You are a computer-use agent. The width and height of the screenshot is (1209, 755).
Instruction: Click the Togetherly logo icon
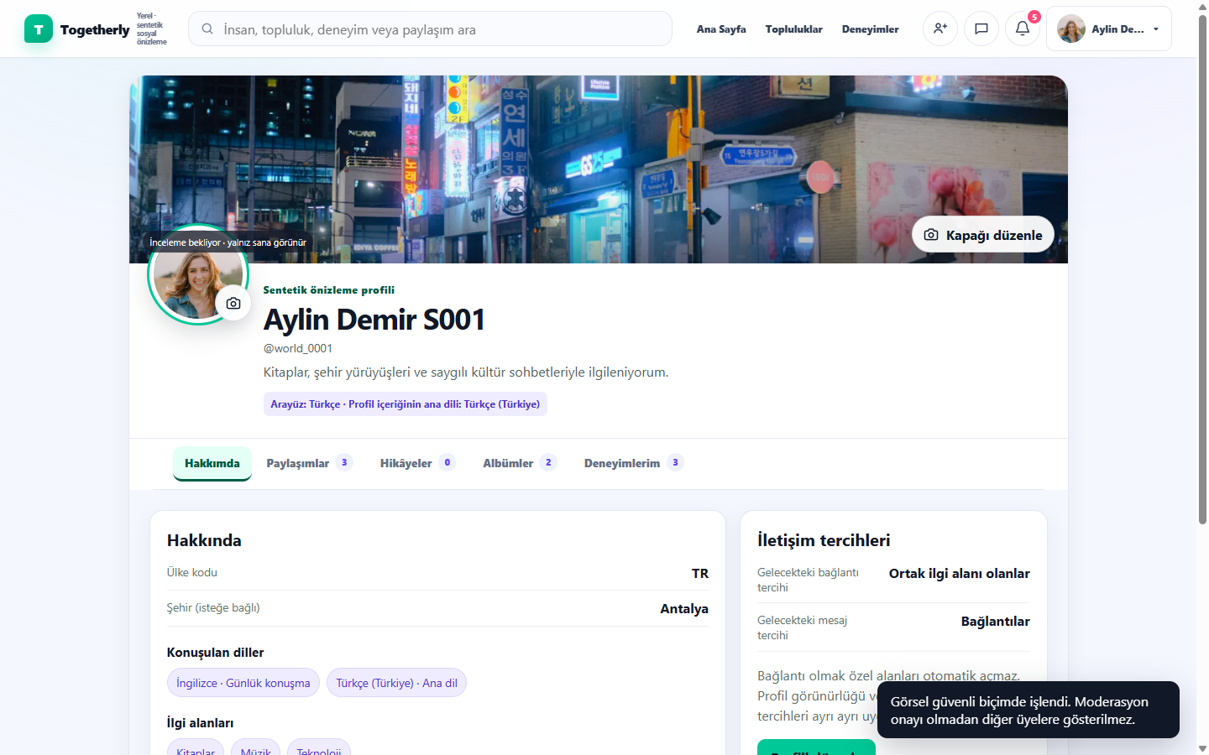pyautogui.click(x=39, y=29)
